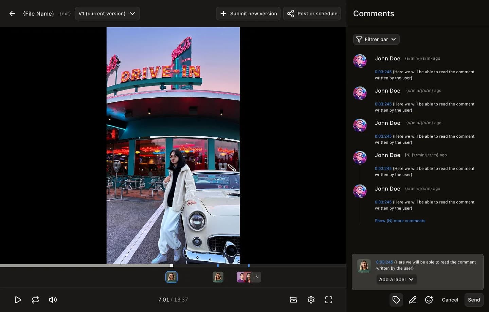Screen dimensions: 489x312
Task: Click the back arrow next to File Name
Action: coord(12,14)
